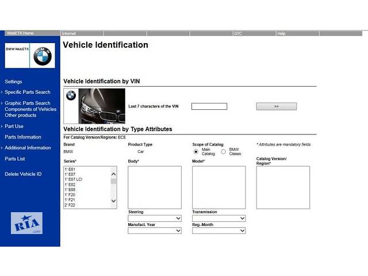Select 1' E87 LCI in Series list

click(75, 179)
